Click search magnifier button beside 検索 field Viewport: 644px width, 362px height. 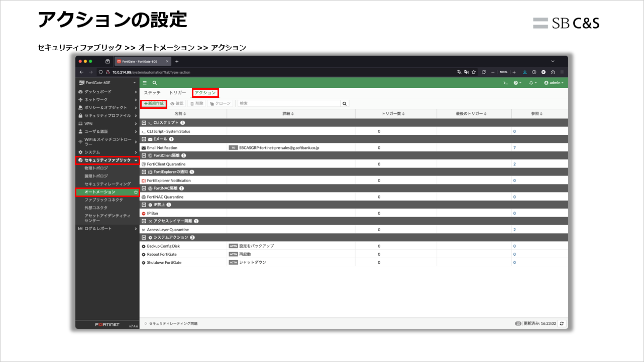coord(345,103)
